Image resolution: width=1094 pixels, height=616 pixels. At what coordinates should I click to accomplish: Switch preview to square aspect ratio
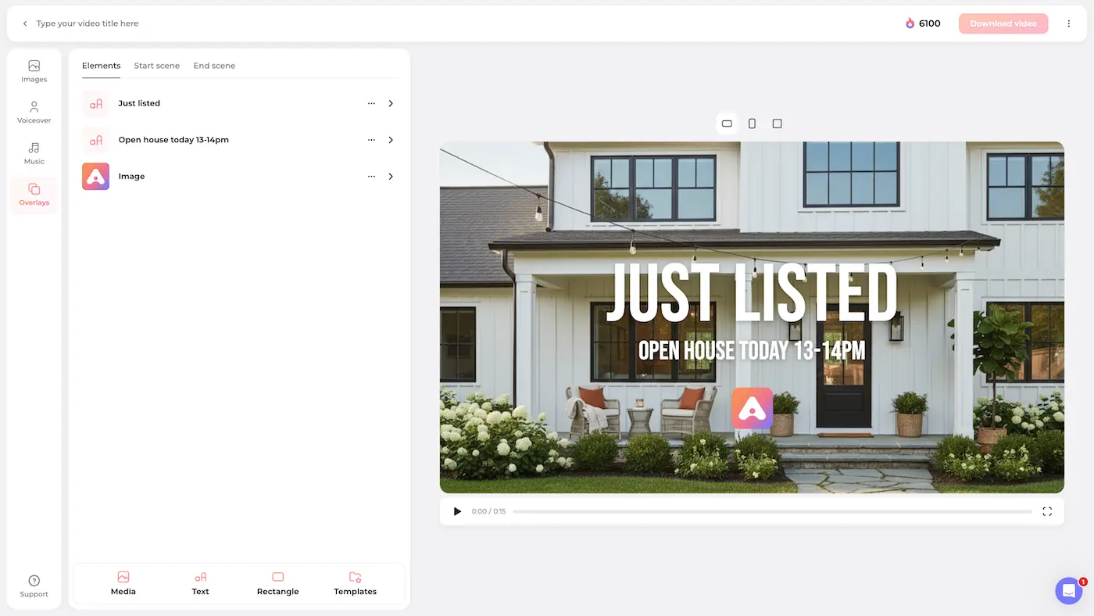[x=776, y=123]
